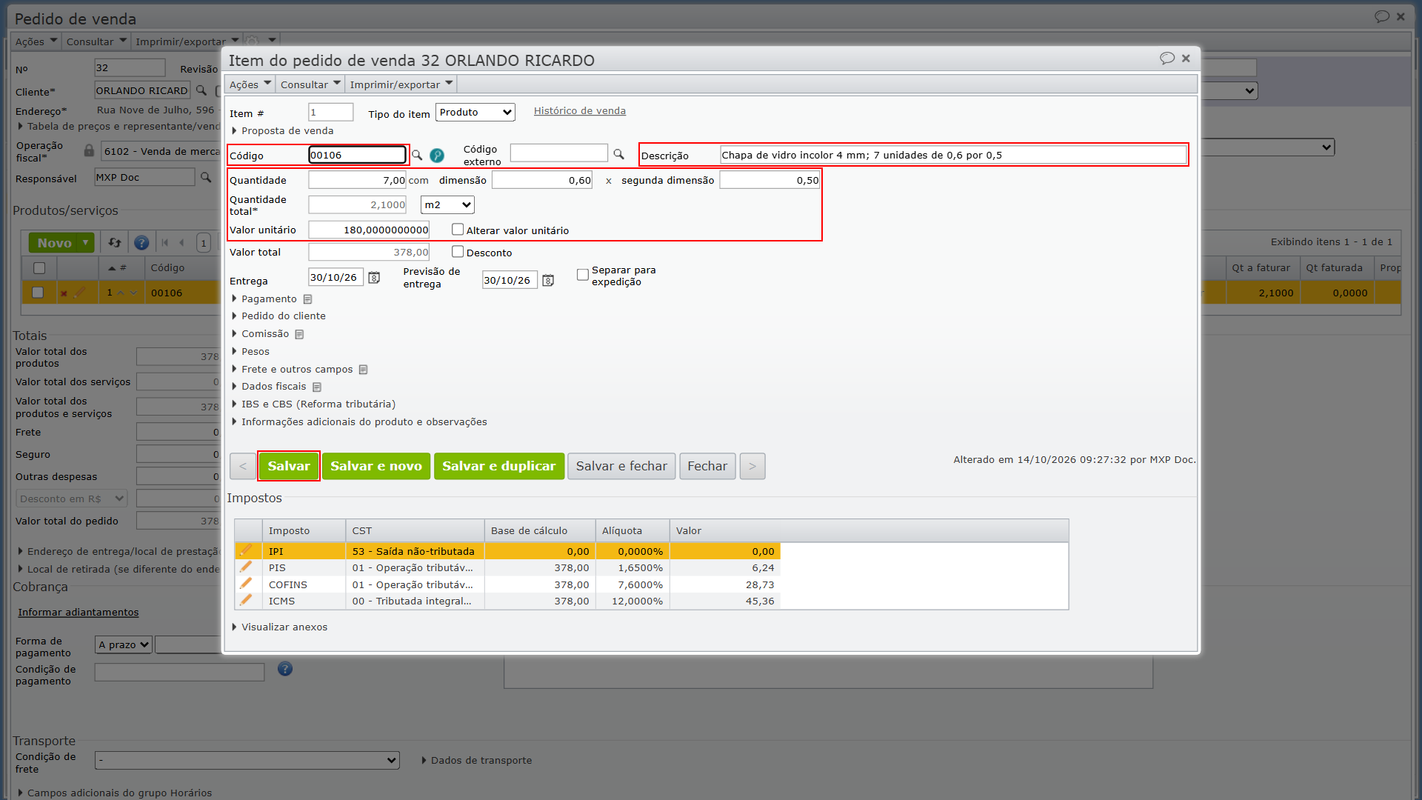1422x800 pixels.
Task: Open the Entrega date calendar picker
Action: (x=374, y=278)
